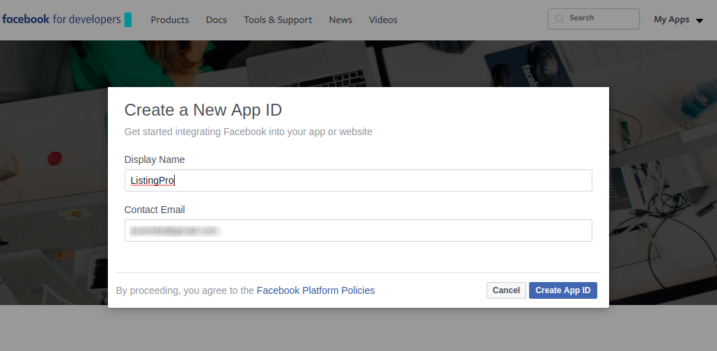This screenshot has width=717, height=351.
Task: Click the Create App ID button
Action: (563, 290)
